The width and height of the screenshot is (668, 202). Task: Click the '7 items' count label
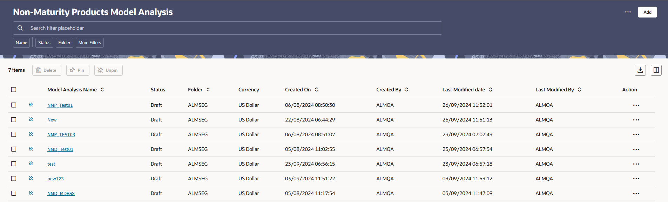click(16, 70)
